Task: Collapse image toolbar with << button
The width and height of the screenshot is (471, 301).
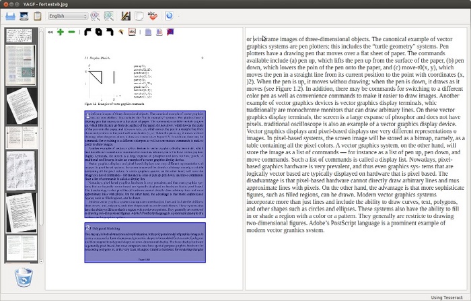Action: point(50,32)
